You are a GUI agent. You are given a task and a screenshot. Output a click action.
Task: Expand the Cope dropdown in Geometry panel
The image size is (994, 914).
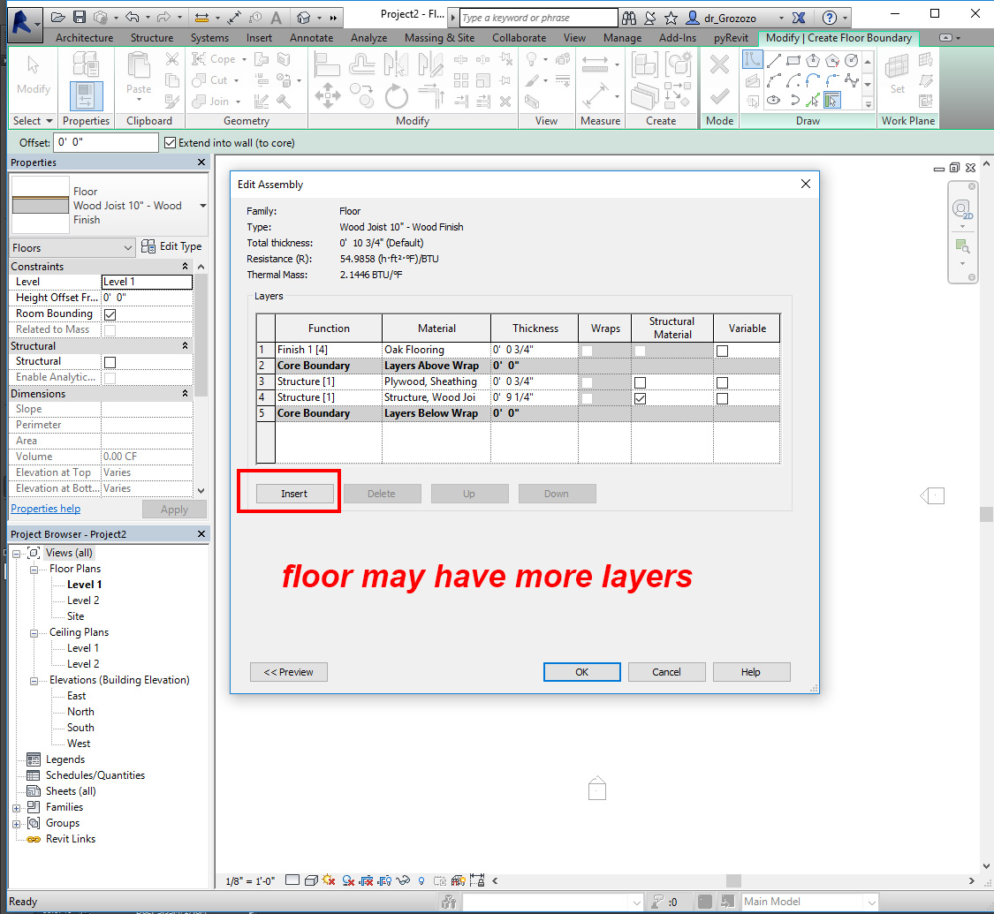[x=244, y=58]
